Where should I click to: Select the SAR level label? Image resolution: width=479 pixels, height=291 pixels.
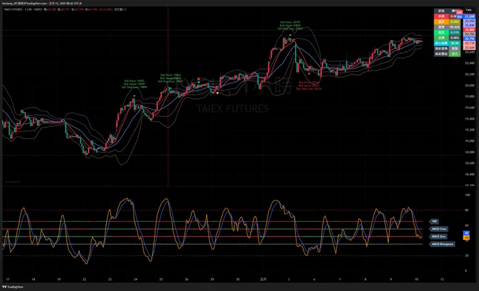[x=434, y=221]
